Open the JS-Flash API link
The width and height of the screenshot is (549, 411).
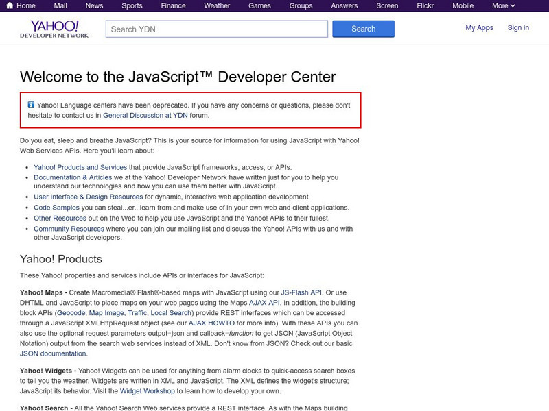point(301,292)
